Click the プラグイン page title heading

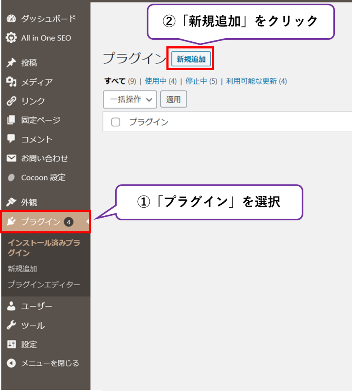[x=134, y=58]
